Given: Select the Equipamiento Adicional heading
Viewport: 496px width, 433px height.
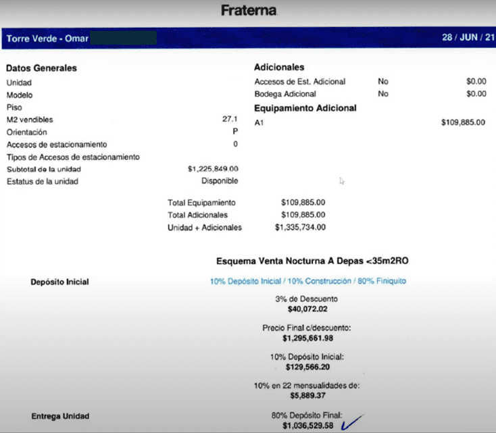Looking at the screenshot, I should pyautogui.click(x=305, y=108).
